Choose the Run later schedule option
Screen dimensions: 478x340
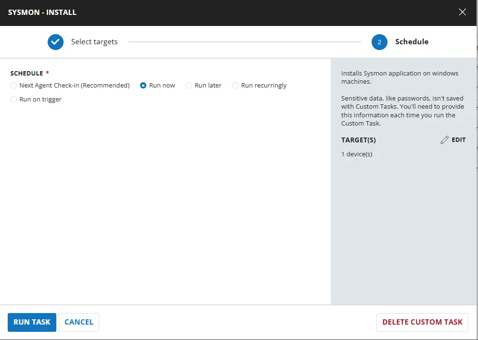click(x=189, y=86)
